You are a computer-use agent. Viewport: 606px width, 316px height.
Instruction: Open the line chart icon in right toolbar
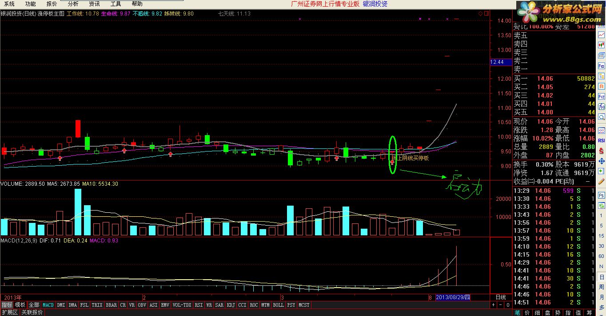click(x=602, y=34)
